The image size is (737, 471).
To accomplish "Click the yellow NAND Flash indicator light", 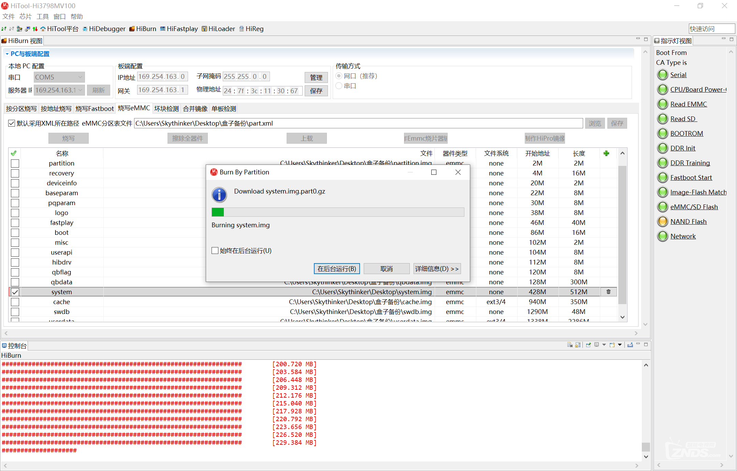I will click(663, 222).
